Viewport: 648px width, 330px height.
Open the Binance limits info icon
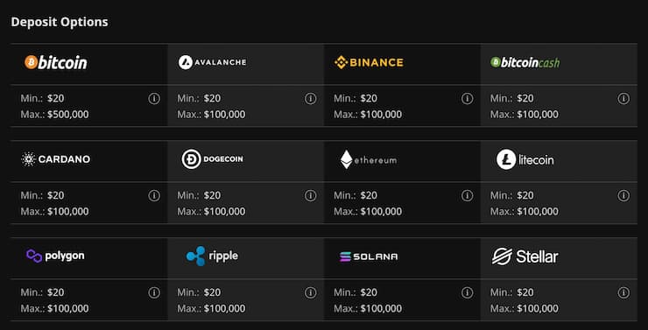(467, 99)
